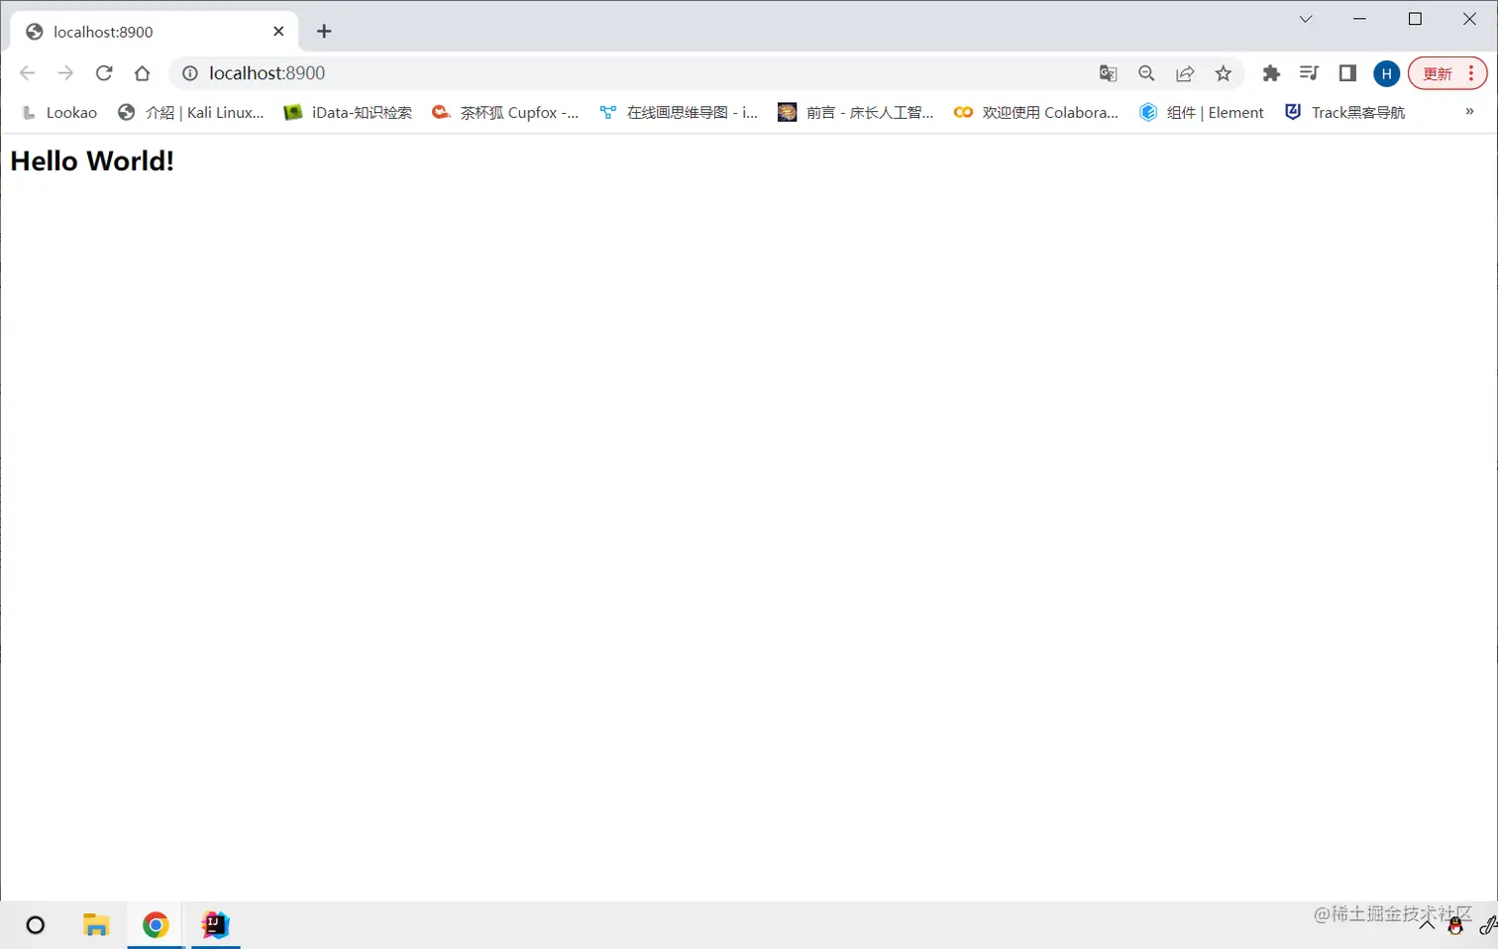Open the profile avatar H menu

(x=1386, y=73)
